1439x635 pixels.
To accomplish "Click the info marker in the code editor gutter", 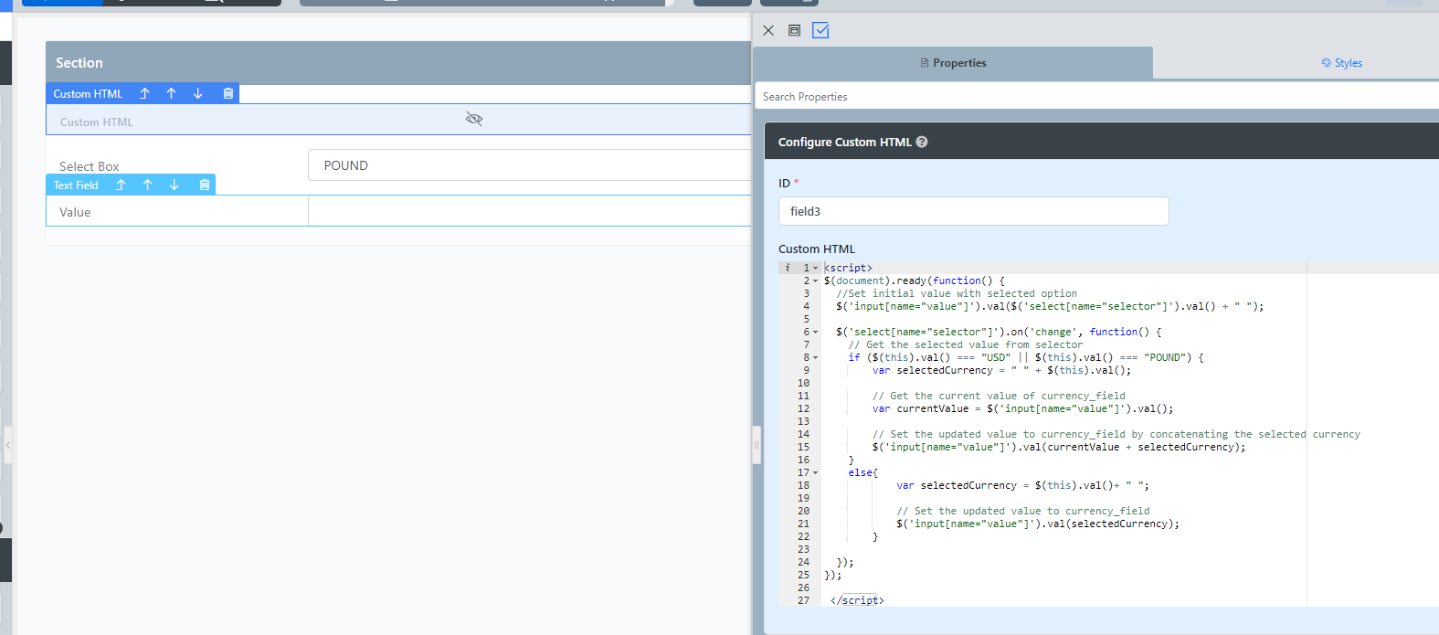I will [788, 268].
